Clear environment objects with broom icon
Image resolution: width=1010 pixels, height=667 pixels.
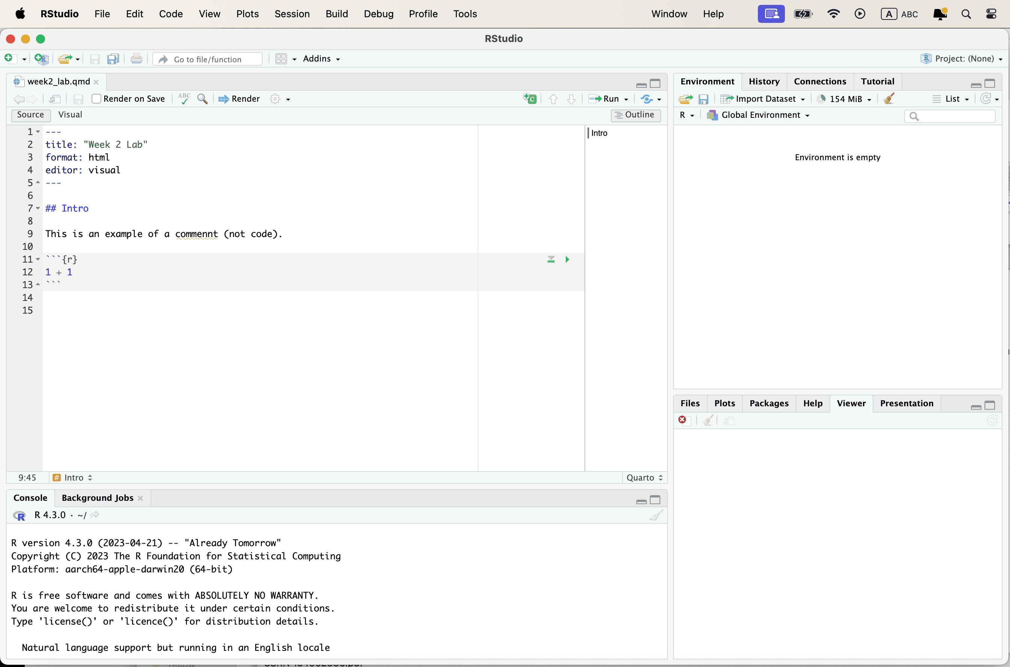click(888, 99)
